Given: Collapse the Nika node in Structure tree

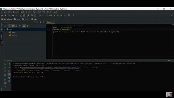Looking at the screenshot, I should click(x=4, y=29).
